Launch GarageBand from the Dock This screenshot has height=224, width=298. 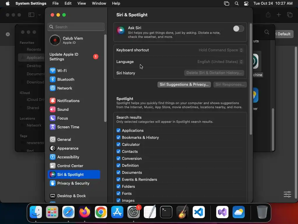pos(182,212)
